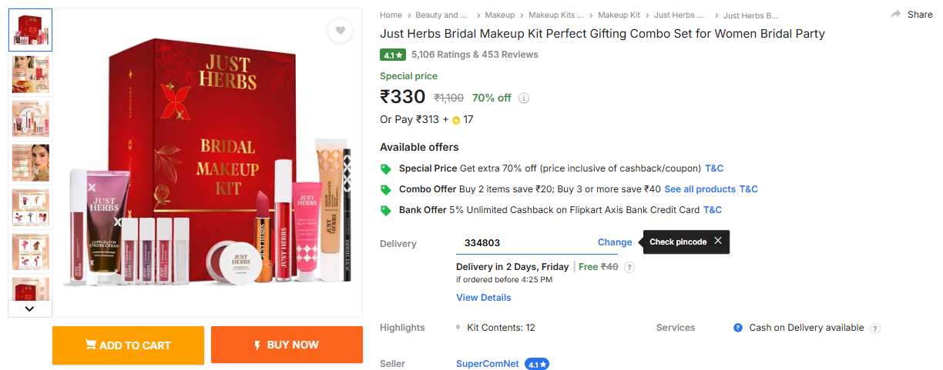Click See all products combo link
Screen dimensions: 943x370
[700, 189]
